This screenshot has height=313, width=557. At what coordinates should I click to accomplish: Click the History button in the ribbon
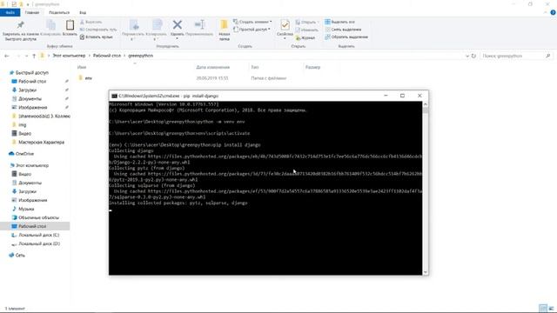click(305, 37)
